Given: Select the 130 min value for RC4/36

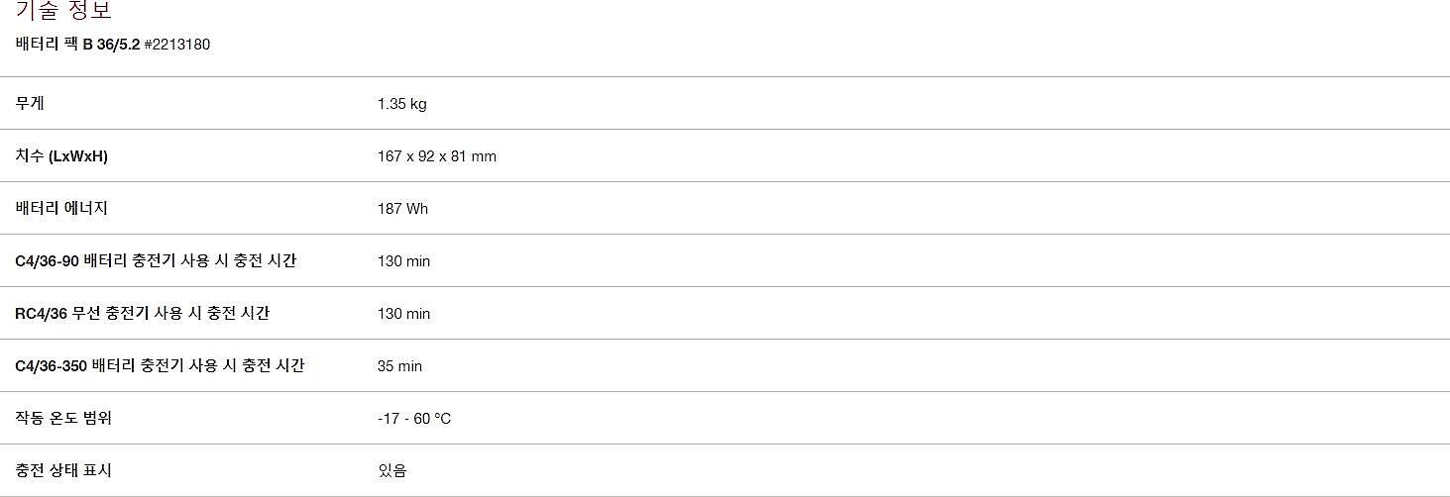Looking at the screenshot, I should pos(404,314).
